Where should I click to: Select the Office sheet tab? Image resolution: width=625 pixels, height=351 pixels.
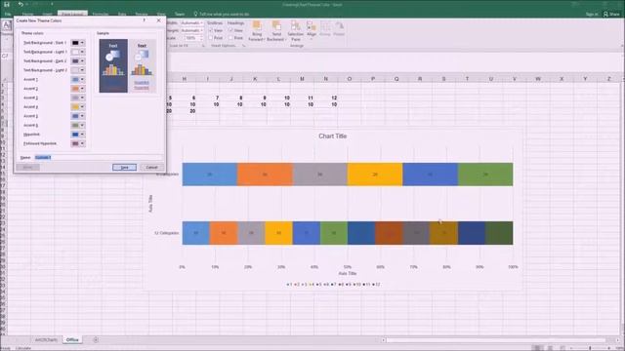[72, 340]
